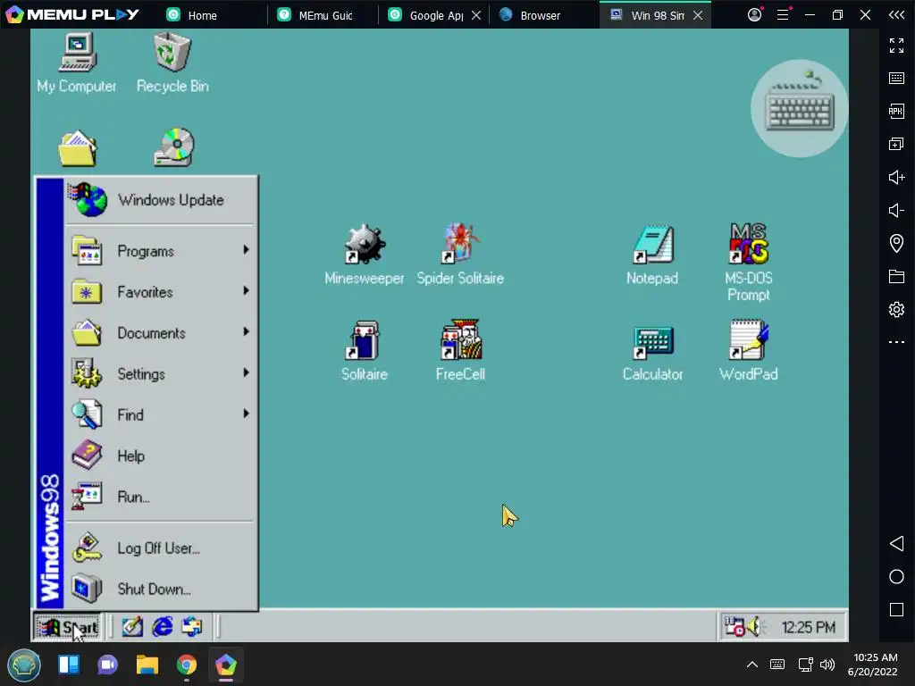
Task: Open MEmu account profile icon
Action: click(x=754, y=14)
